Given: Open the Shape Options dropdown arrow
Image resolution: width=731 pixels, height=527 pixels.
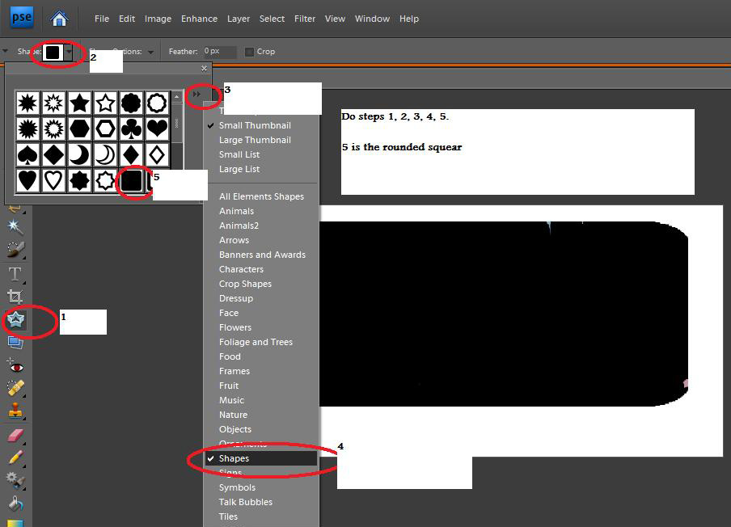Looking at the screenshot, I should tap(150, 52).
